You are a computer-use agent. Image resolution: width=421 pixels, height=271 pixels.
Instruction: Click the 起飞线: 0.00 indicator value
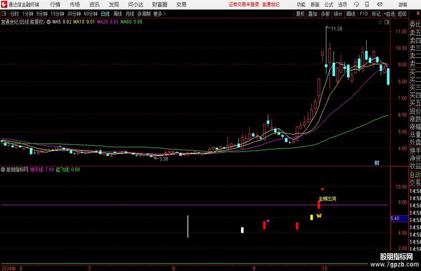click(x=68, y=170)
